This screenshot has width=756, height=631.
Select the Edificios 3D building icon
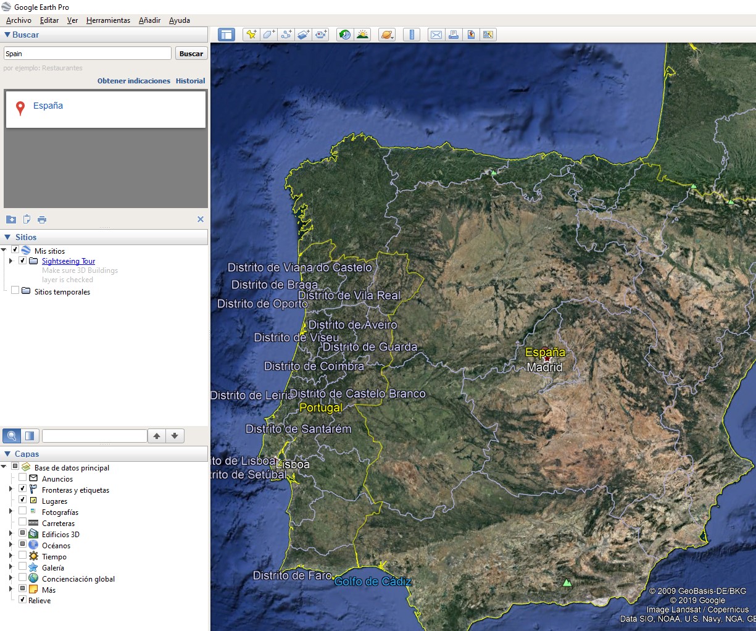(x=33, y=534)
